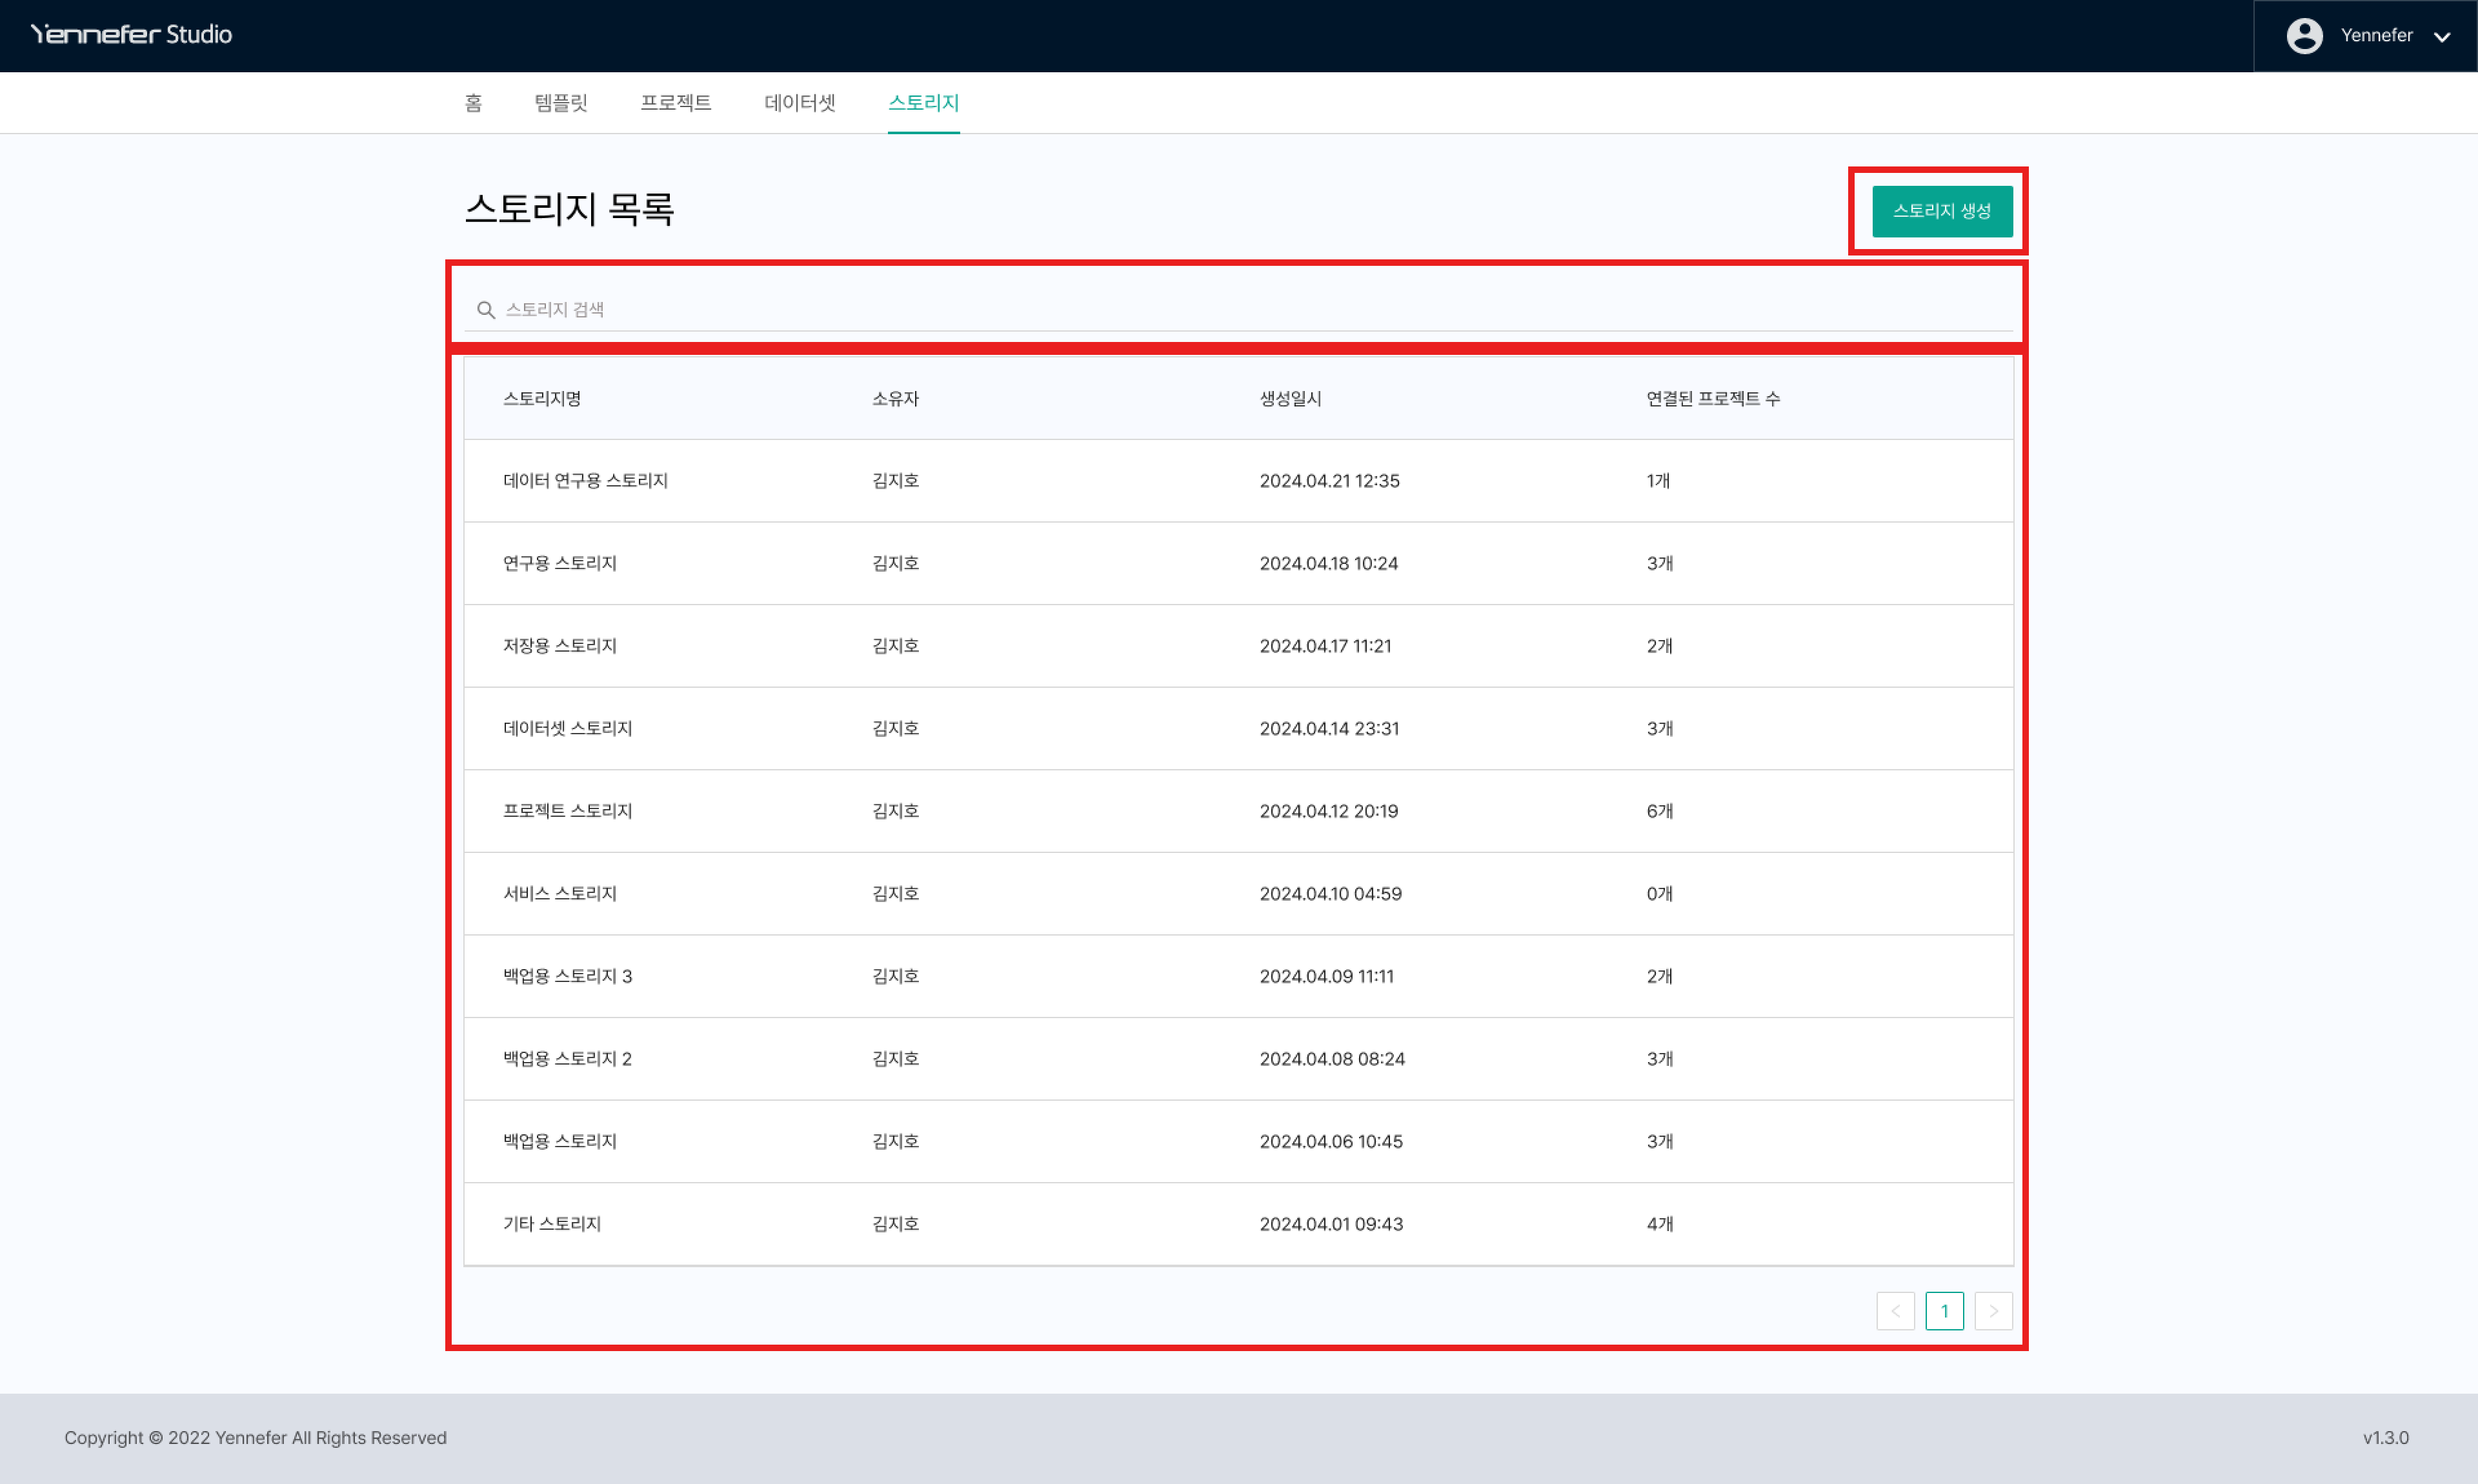Click the Yennefer Studio logo
Image resolution: width=2478 pixels, height=1484 pixels.
click(x=131, y=35)
